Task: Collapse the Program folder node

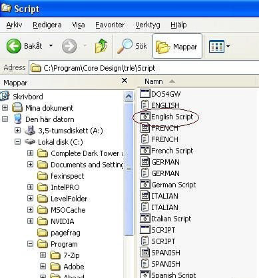Action: 30,244
